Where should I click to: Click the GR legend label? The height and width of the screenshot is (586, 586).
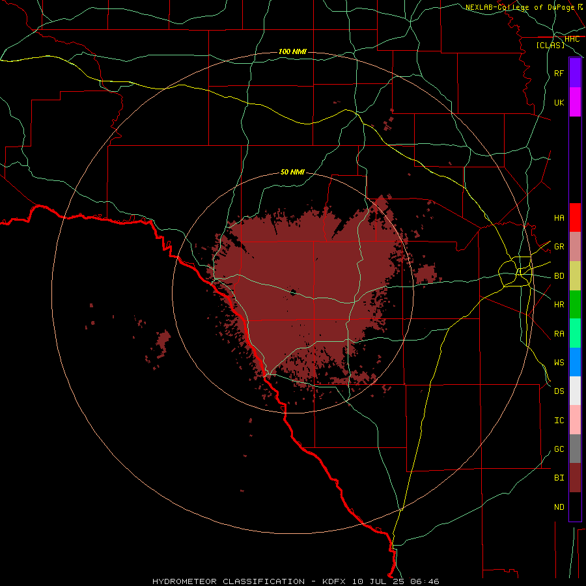[x=559, y=247]
